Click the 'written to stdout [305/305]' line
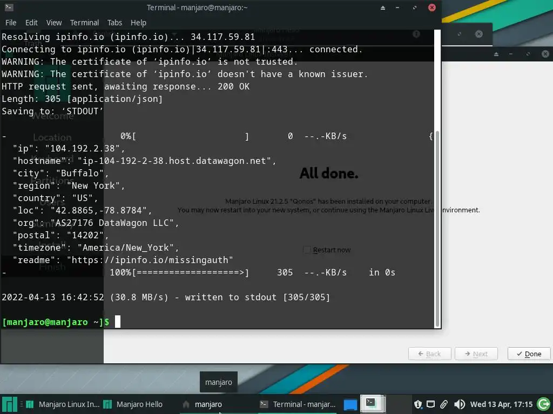The height and width of the screenshot is (414, 553). click(166, 297)
